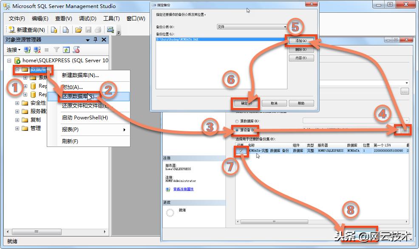Check the NCMDATA-完整 backup set restore checkbox

[x=241, y=150]
